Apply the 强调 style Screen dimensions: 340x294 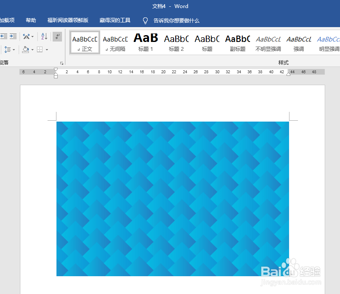(x=299, y=42)
